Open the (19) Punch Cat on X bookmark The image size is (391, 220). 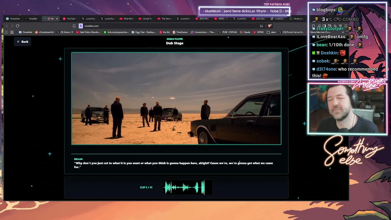point(291,32)
